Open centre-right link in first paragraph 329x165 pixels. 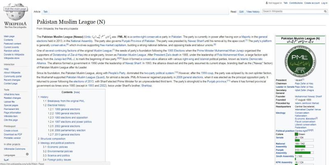(x=139, y=37)
